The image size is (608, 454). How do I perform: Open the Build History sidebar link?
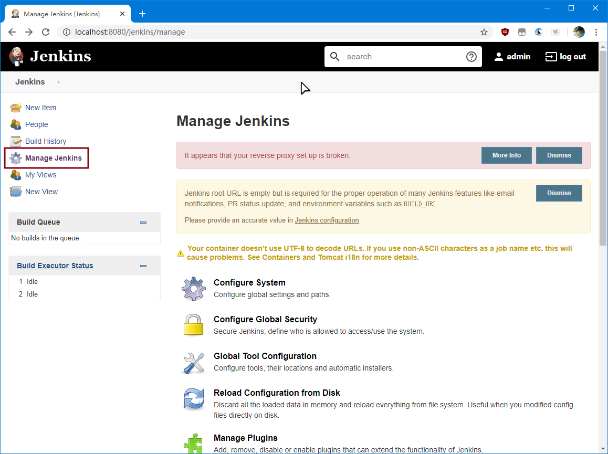pos(46,141)
